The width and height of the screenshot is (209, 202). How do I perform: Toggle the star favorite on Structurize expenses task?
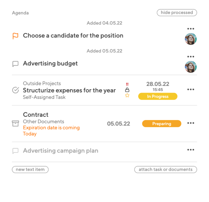[x=127, y=95]
